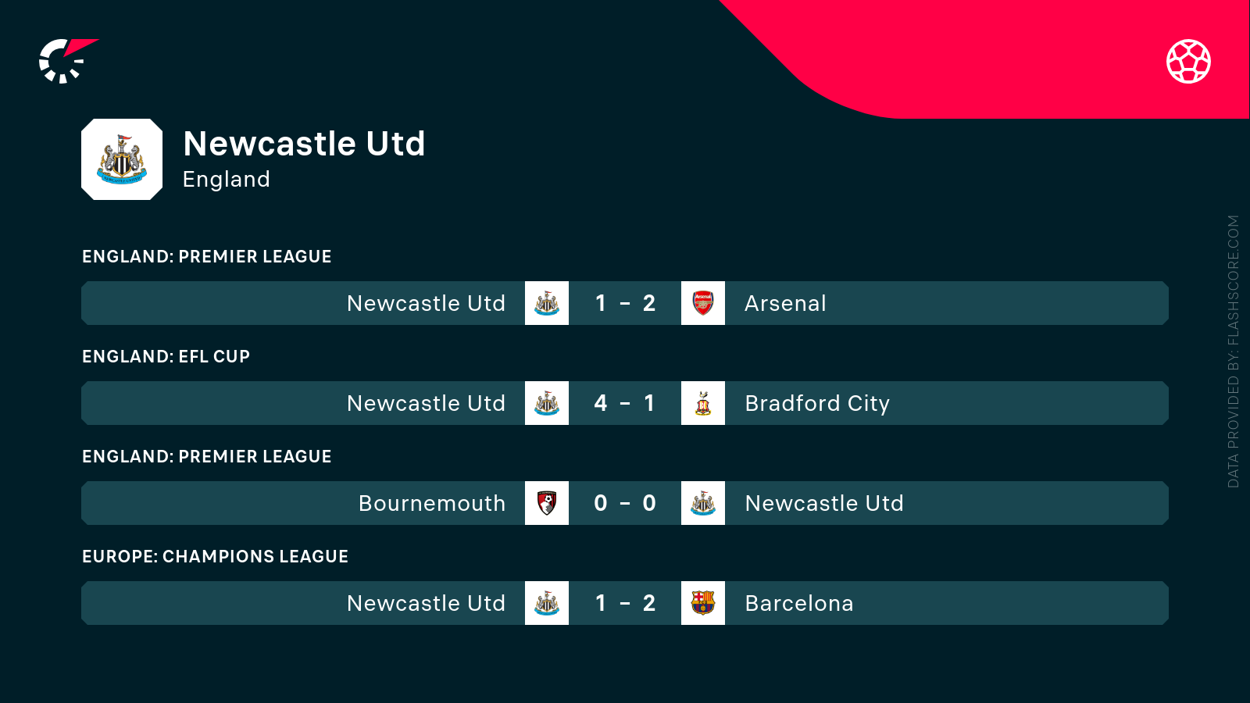
Task: Click the Barcelona club badge
Action: [703, 603]
